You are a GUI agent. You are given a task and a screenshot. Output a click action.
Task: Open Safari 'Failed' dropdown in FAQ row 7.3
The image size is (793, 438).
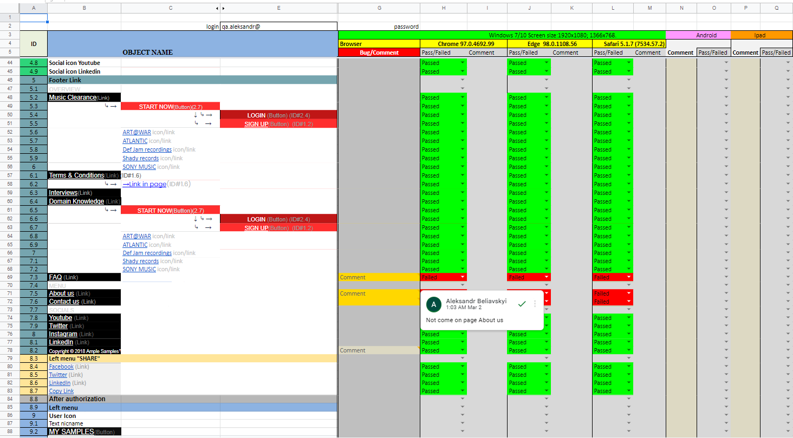point(629,277)
